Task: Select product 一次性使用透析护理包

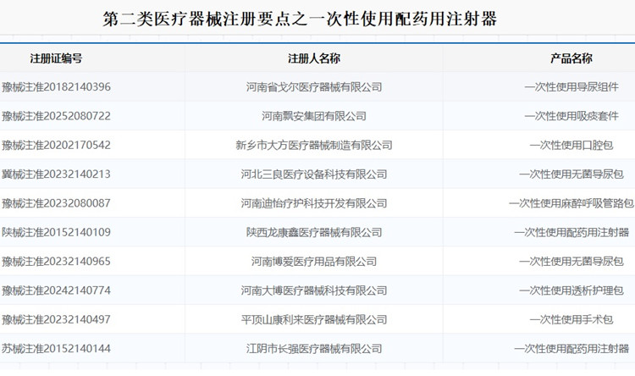Action: (571, 290)
